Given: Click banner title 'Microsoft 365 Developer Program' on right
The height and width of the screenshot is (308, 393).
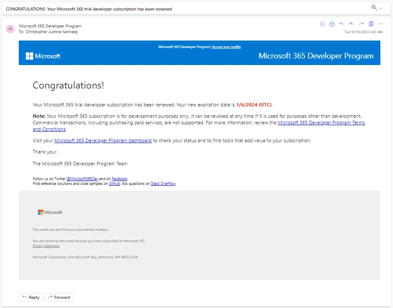Looking at the screenshot, I should point(316,56).
